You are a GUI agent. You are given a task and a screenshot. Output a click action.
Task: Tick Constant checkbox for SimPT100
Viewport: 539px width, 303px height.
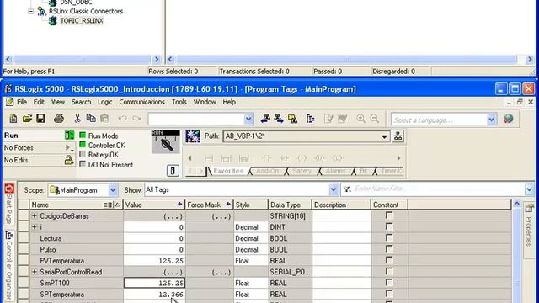[389, 283]
